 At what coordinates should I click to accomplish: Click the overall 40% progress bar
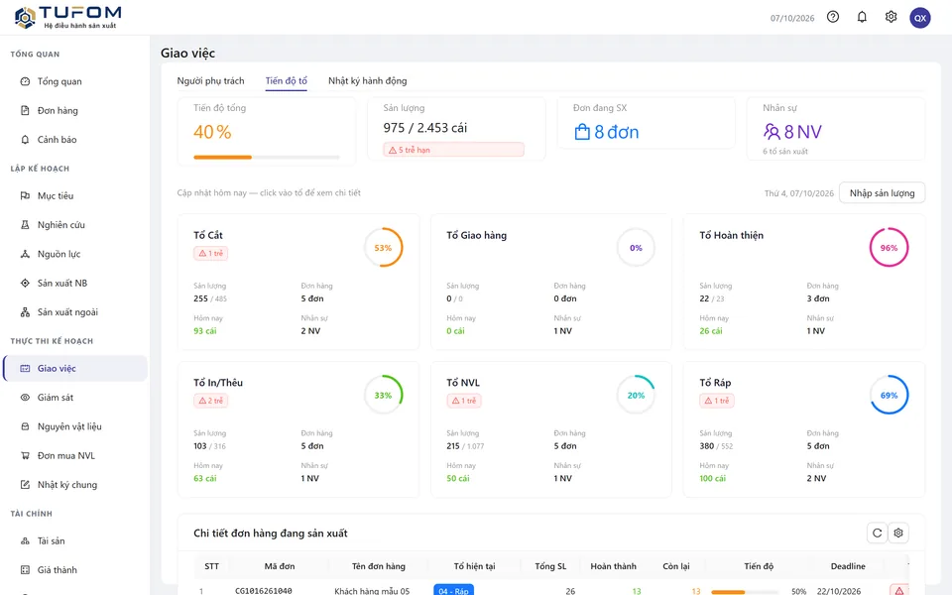(266, 158)
